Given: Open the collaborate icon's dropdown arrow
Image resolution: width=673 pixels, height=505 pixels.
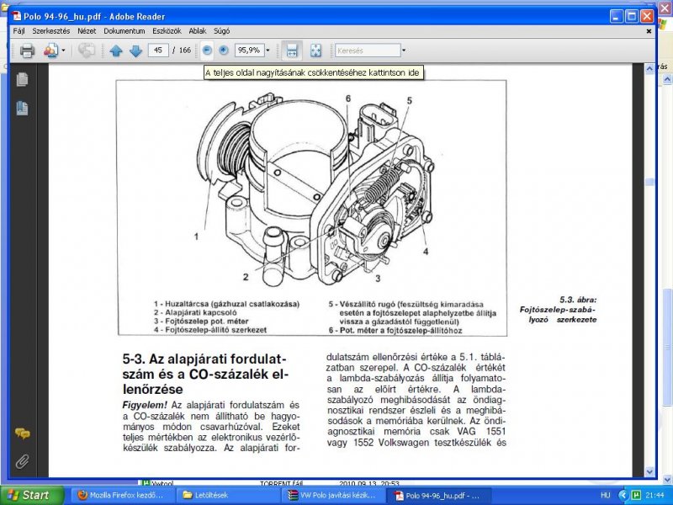Looking at the screenshot, I should click(x=64, y=50).
